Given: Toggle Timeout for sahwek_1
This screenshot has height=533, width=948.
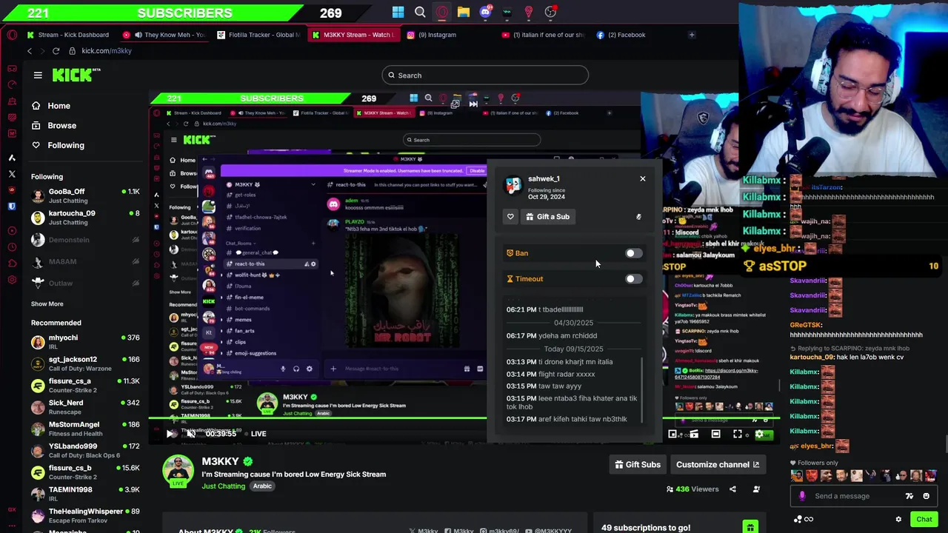Looking at the screenshot, I should (x=633, y=279).
